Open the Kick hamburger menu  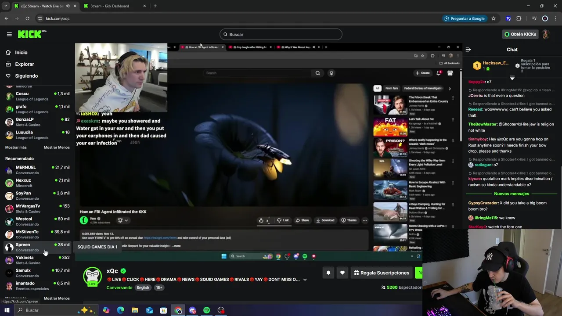9,34
